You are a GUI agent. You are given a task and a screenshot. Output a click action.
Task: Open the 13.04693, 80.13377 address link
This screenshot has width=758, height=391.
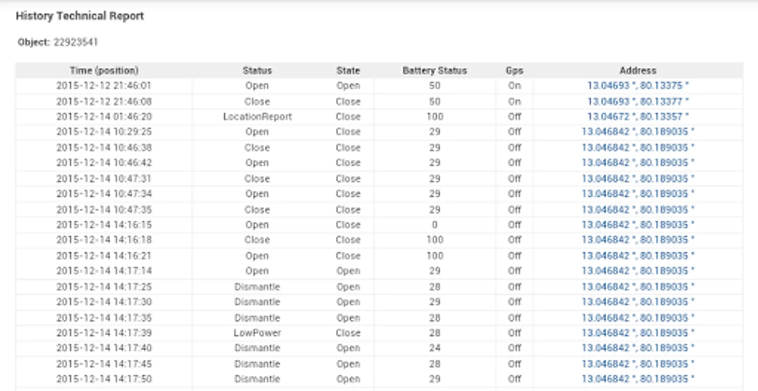coord(637,101)
